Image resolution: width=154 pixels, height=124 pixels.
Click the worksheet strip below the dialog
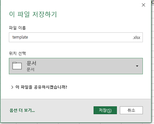[77, 123]
